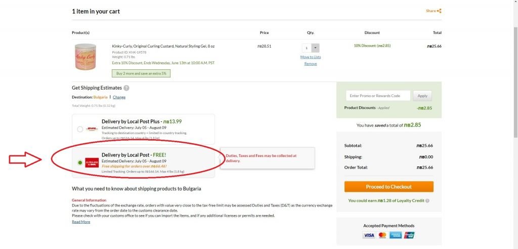Viewport: 518px width, 249px height.
Task: Open the Kinky-Curly product thumbnail
Action: [85, 57]
